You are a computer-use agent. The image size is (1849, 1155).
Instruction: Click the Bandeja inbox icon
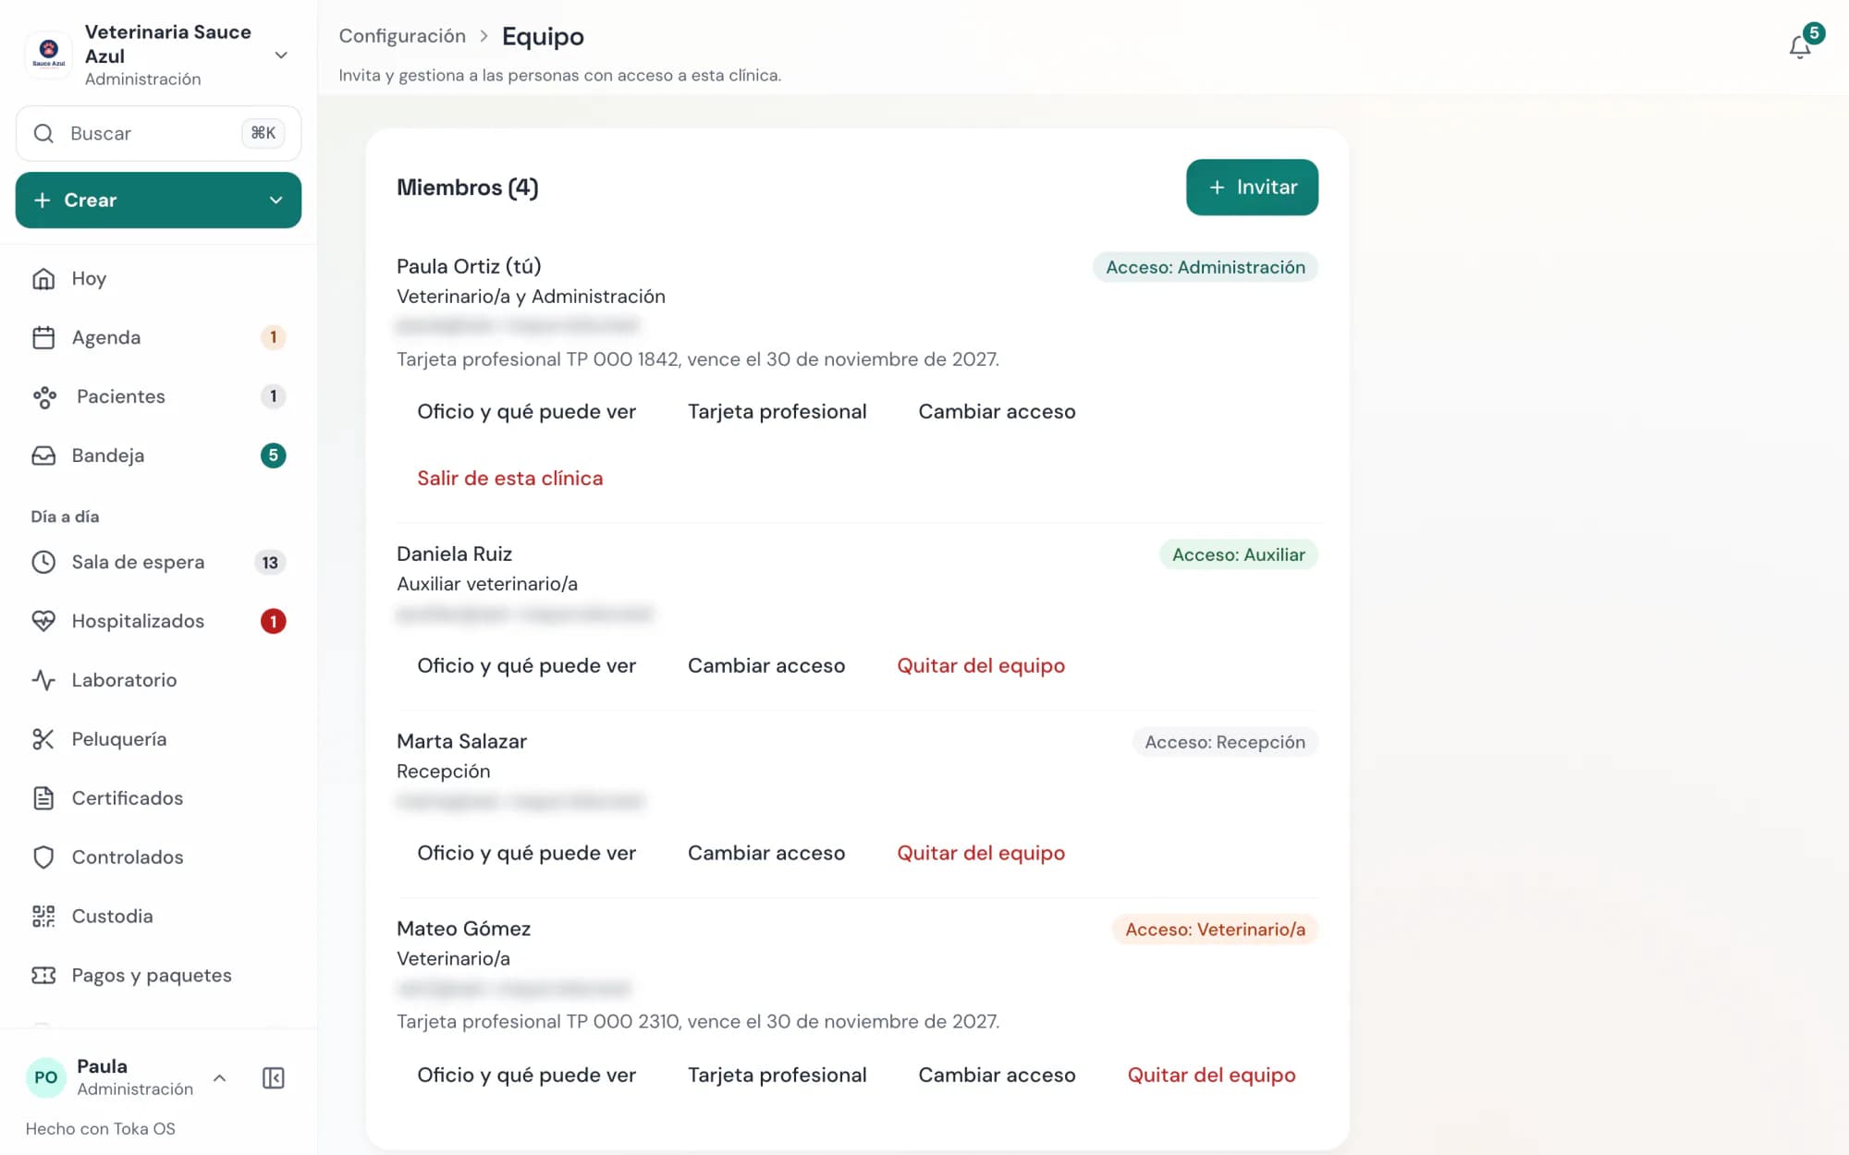click(x=43, y=456)
